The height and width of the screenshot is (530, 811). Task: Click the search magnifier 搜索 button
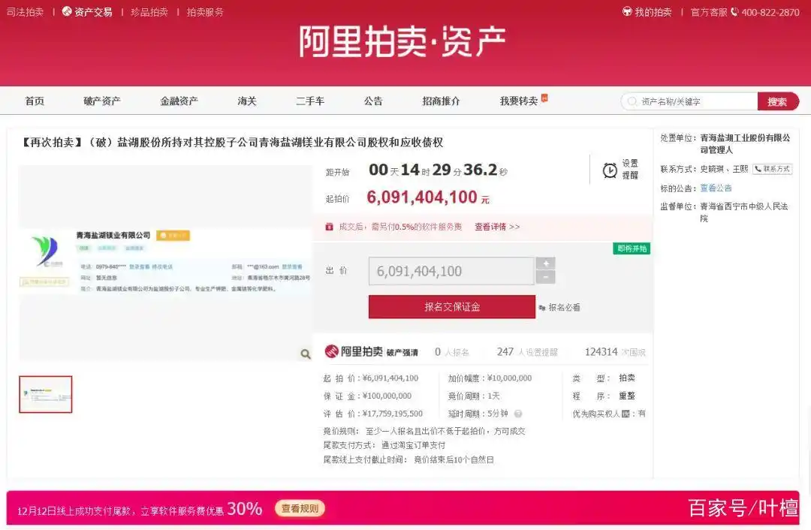pos(779,101)
